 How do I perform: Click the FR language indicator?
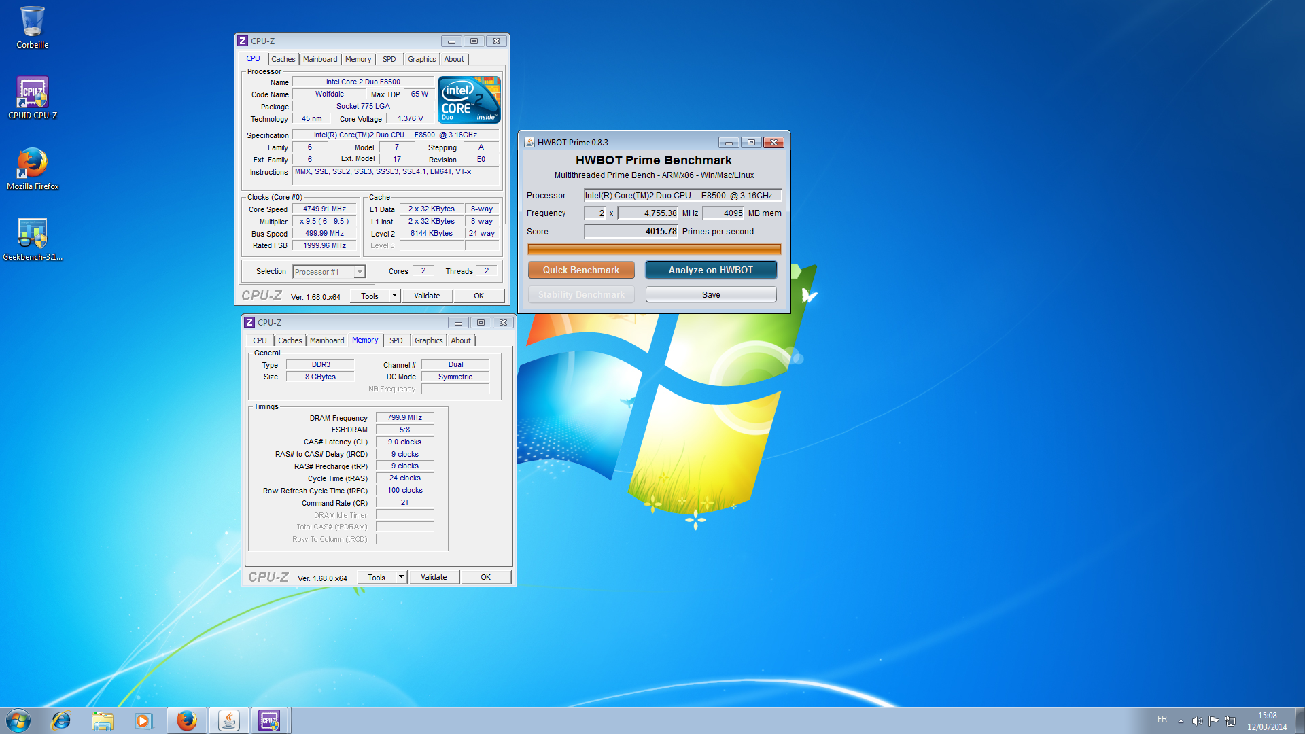pyautogui.click(x=1162, y=719)
